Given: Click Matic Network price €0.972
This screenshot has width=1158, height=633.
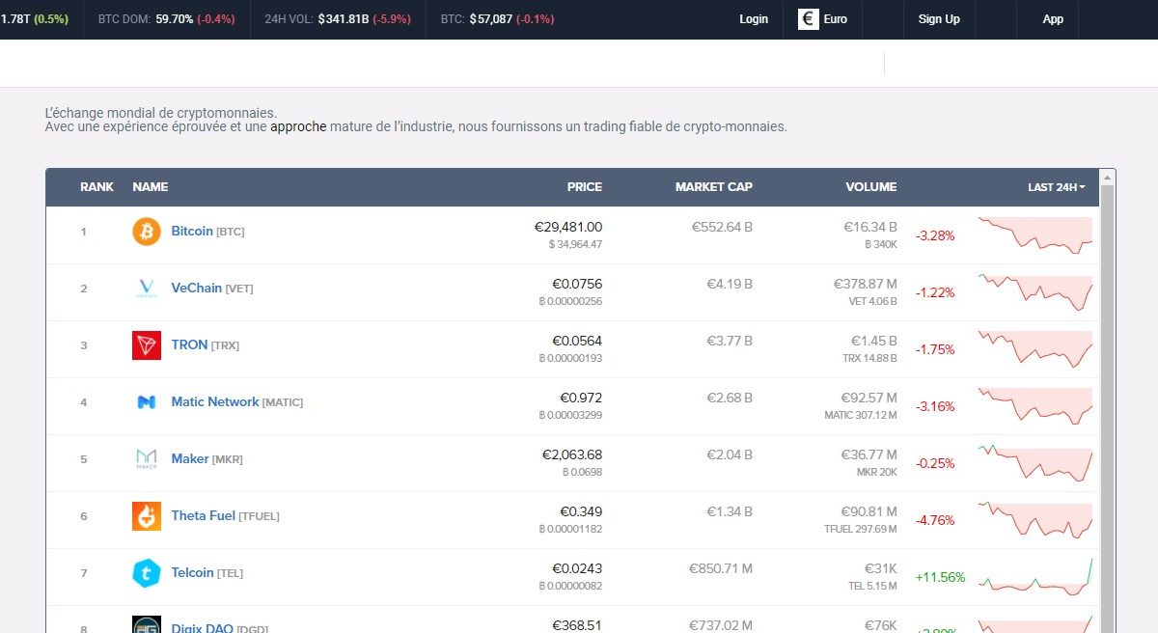Looking at the screenshot, I should pyautogui.click(x=581, y=398).
